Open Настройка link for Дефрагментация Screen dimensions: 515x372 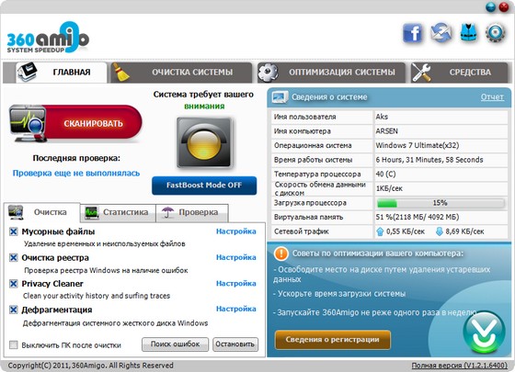[x=235, y=309]
